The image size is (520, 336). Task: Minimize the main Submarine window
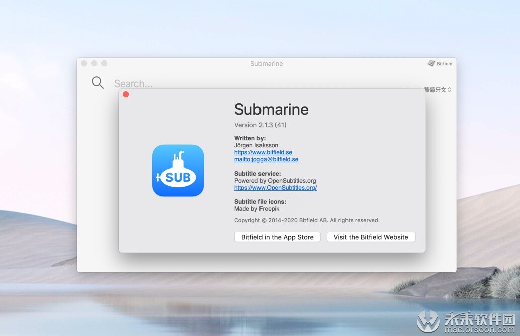pos(94,63)
